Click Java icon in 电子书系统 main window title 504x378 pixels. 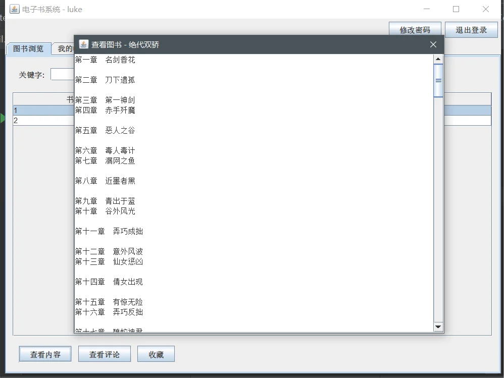15,9
